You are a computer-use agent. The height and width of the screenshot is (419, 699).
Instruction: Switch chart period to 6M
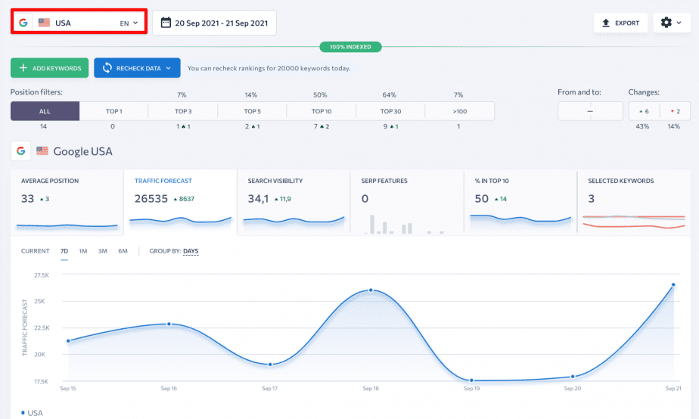(x=123, y=251)
